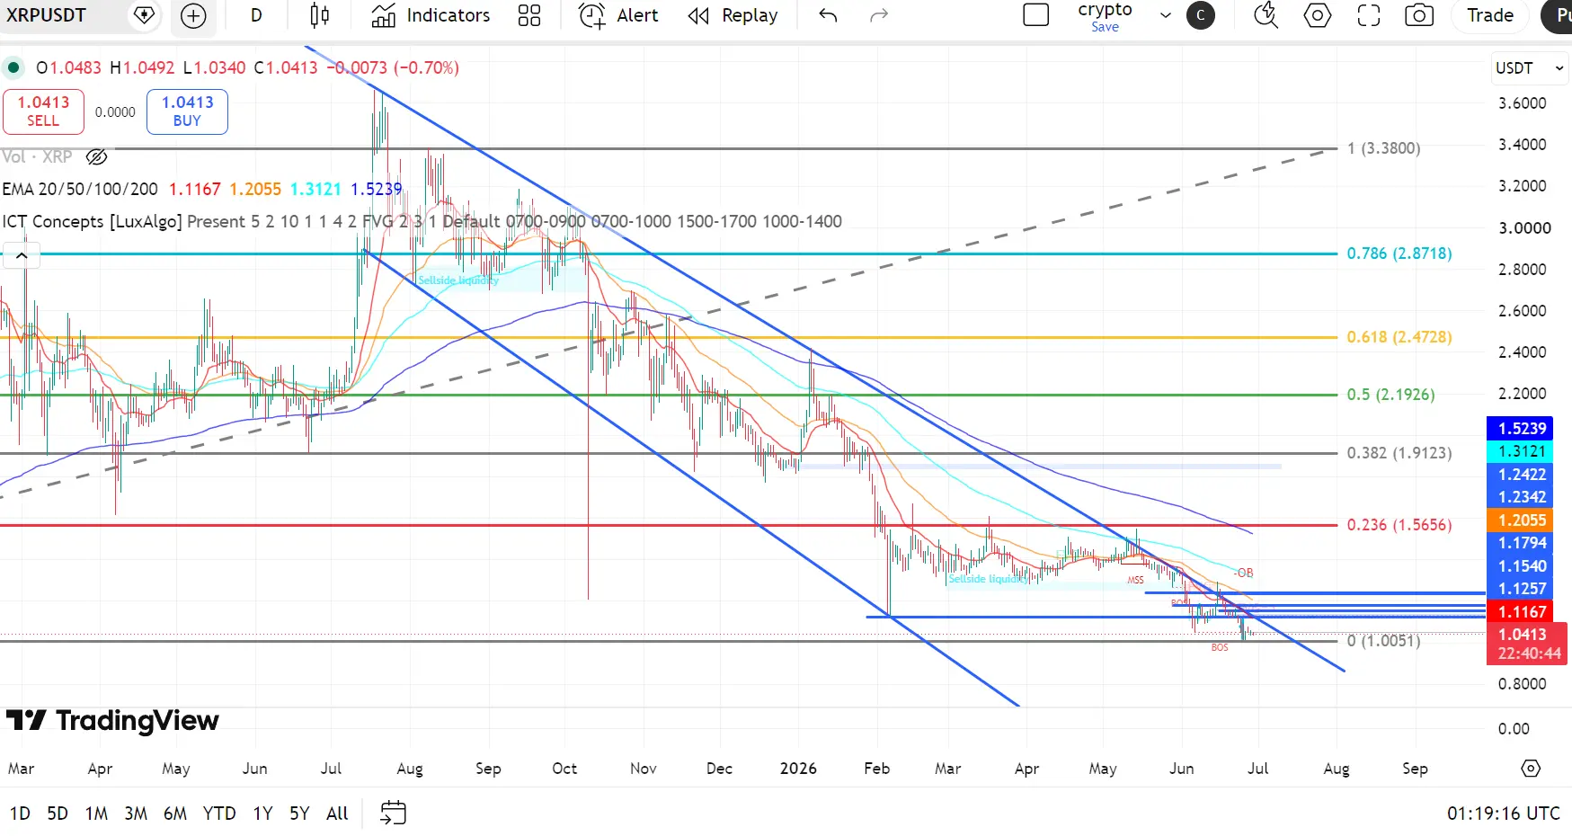The width and height of the screenshot is (1572, 836).
Task: Select the All time range
Action: 337,814
